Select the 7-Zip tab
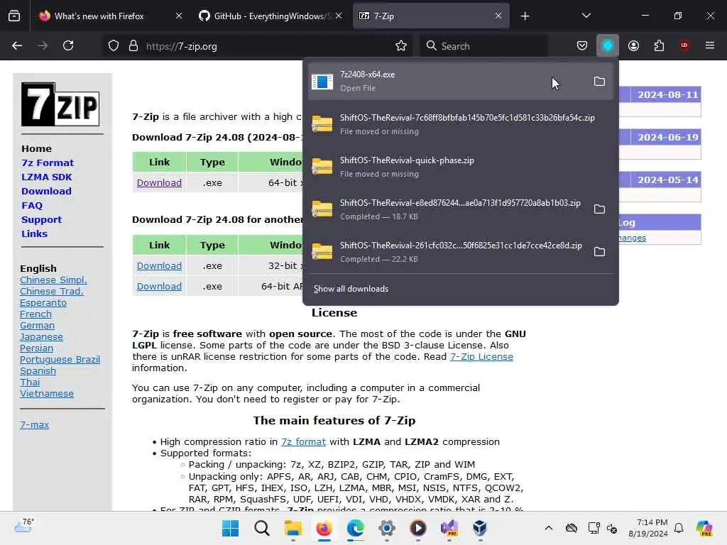The width and height of the screenshot is (727, 545). [431, 16]
